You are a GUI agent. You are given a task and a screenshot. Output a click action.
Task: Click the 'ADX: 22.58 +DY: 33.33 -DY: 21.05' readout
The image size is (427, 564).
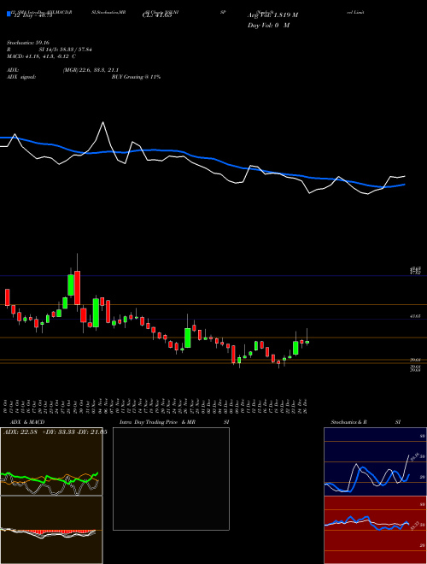coord(55,432)
